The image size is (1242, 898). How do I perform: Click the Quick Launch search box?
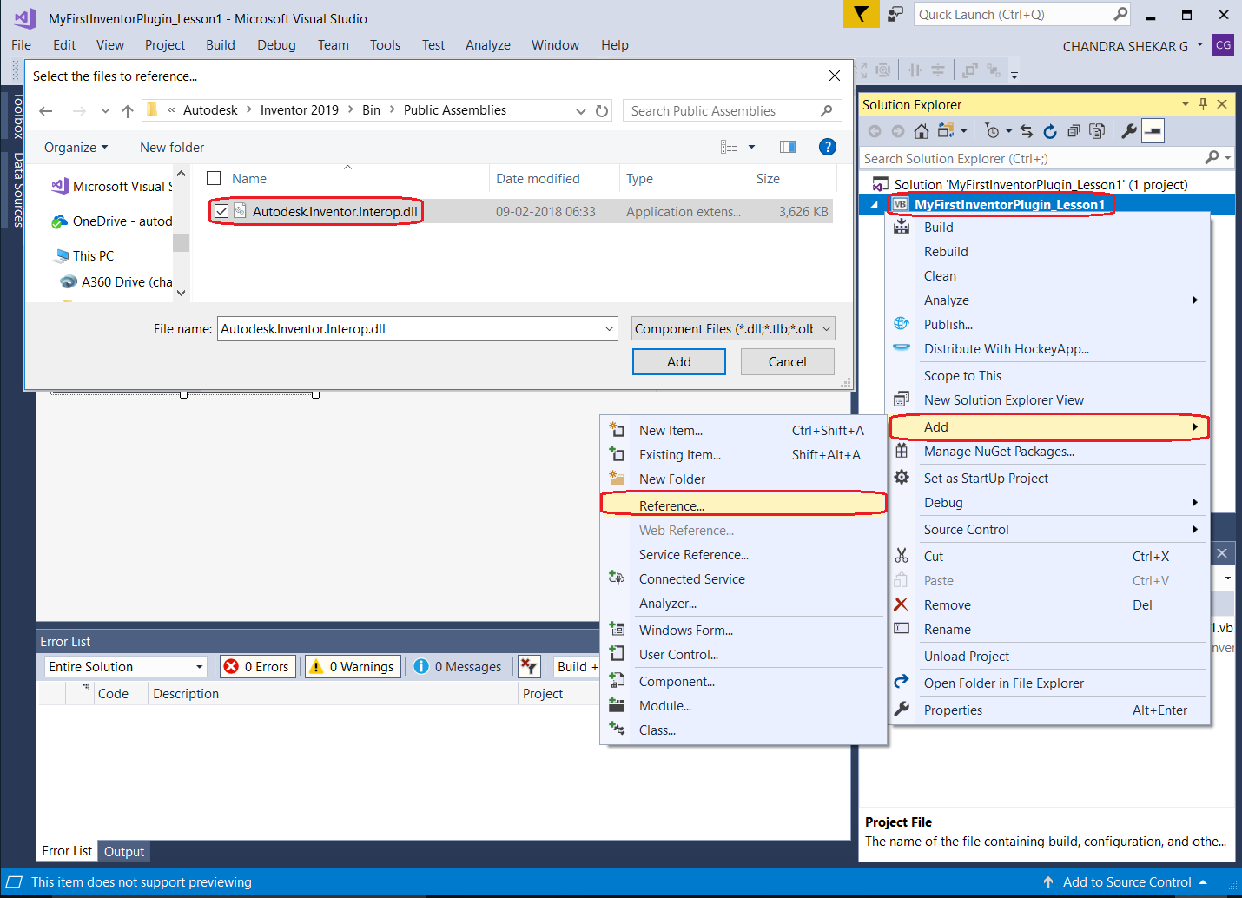(1014, 14)
